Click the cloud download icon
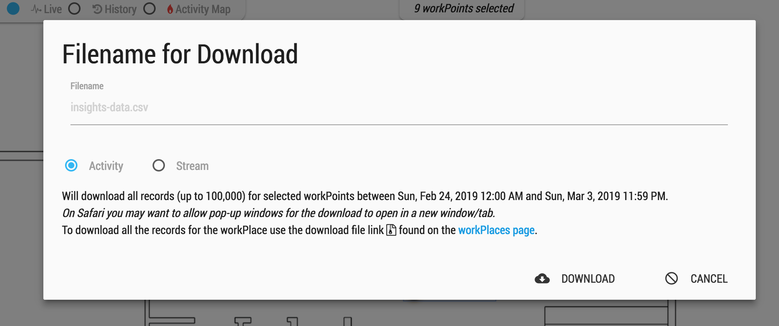This screenshot has height=326, width=779. 542,278
